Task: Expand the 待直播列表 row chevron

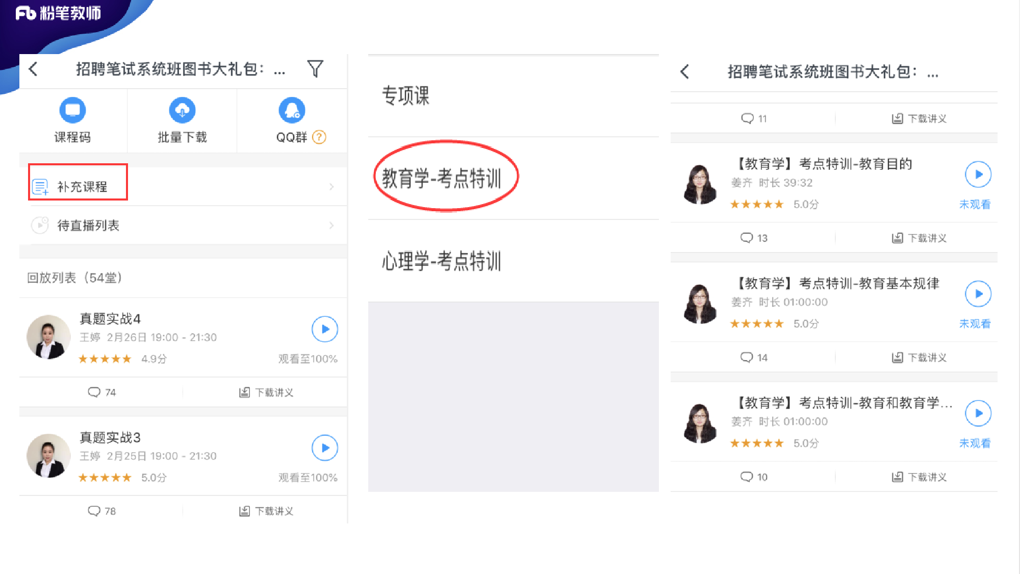Action: pos(331,225)
